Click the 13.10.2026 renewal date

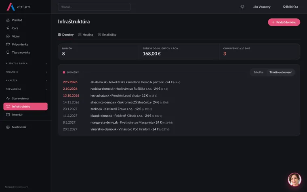pos(71,96)
